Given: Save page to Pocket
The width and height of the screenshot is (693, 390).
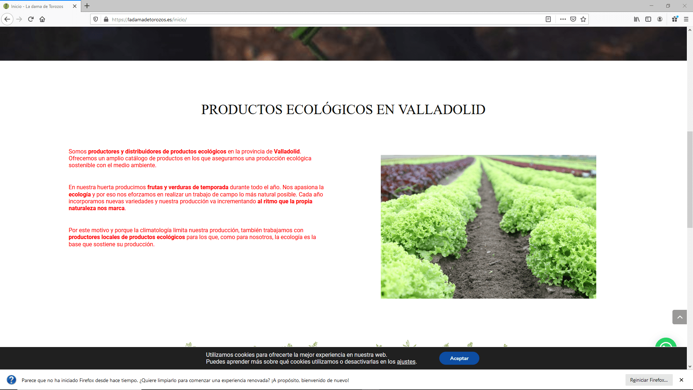Looking at the screenshot, I should click(x=573, y=19).
